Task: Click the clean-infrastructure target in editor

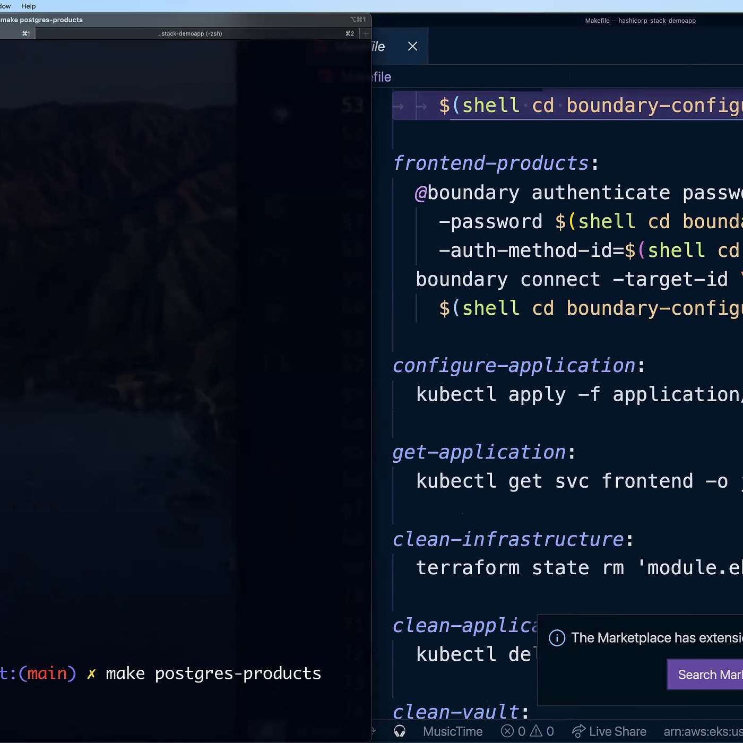Action: point(507,539)
